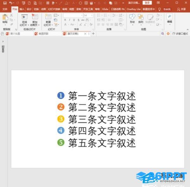Click the orange gear icon on tab bar
Image resolution: width=190 pixels, height=187 pixels.
[x=168, y=34]
